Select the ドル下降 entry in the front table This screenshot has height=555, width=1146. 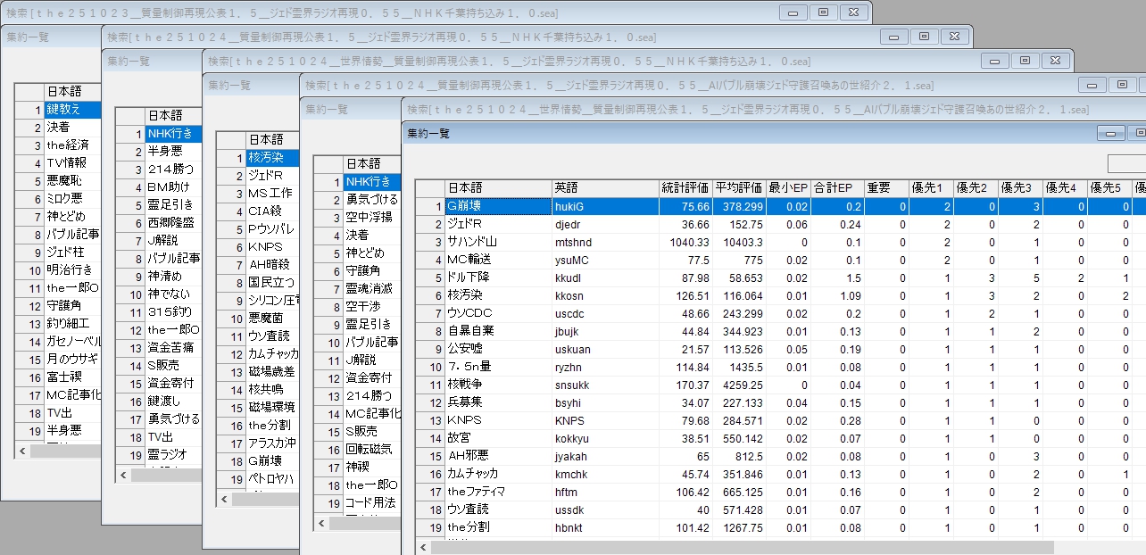tap(497, 277)
